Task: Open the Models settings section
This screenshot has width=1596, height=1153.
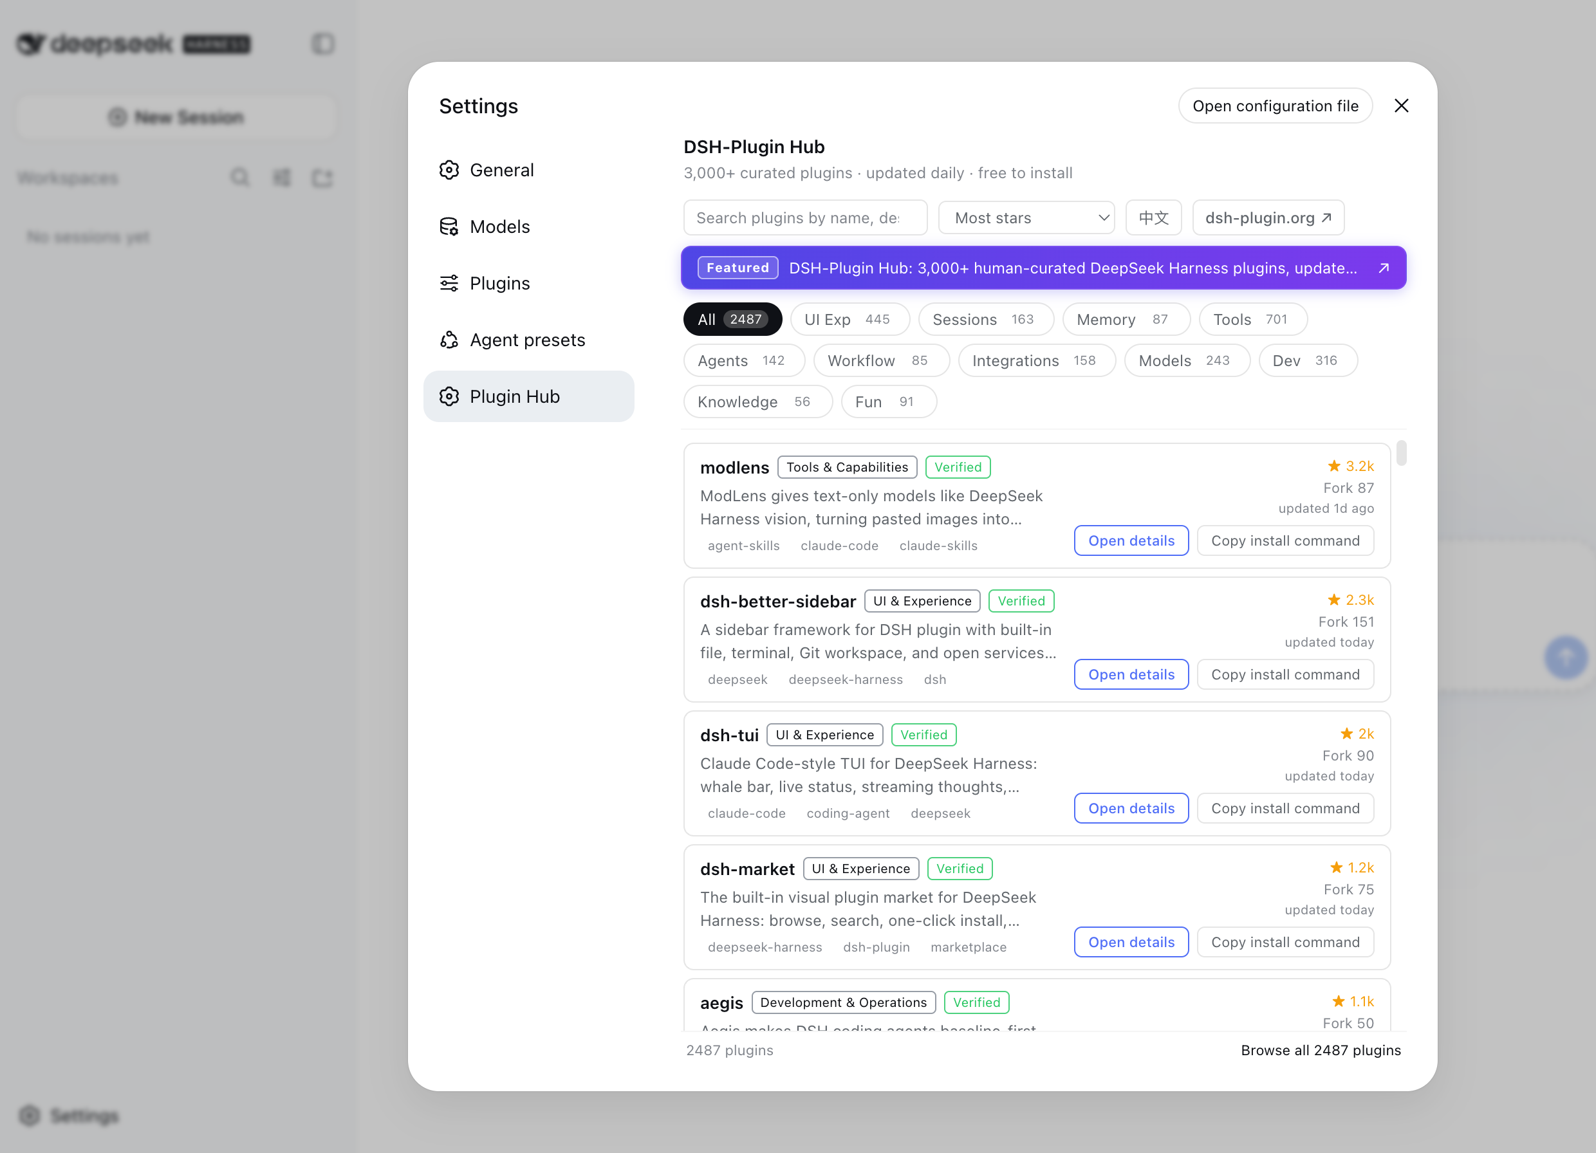Action: pyautogui.click(x=528, y=226)
